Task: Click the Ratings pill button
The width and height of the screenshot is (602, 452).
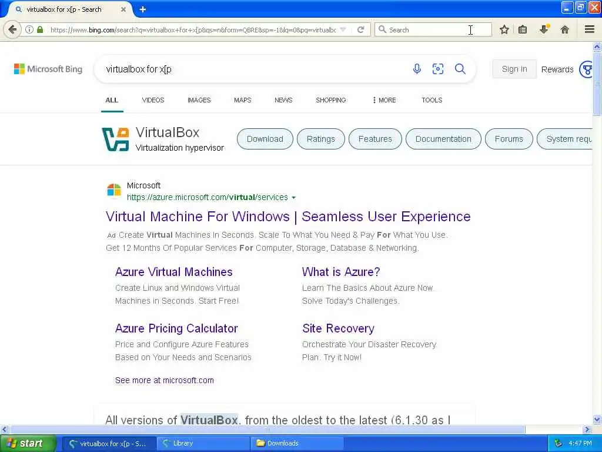Action: (320, 139)
